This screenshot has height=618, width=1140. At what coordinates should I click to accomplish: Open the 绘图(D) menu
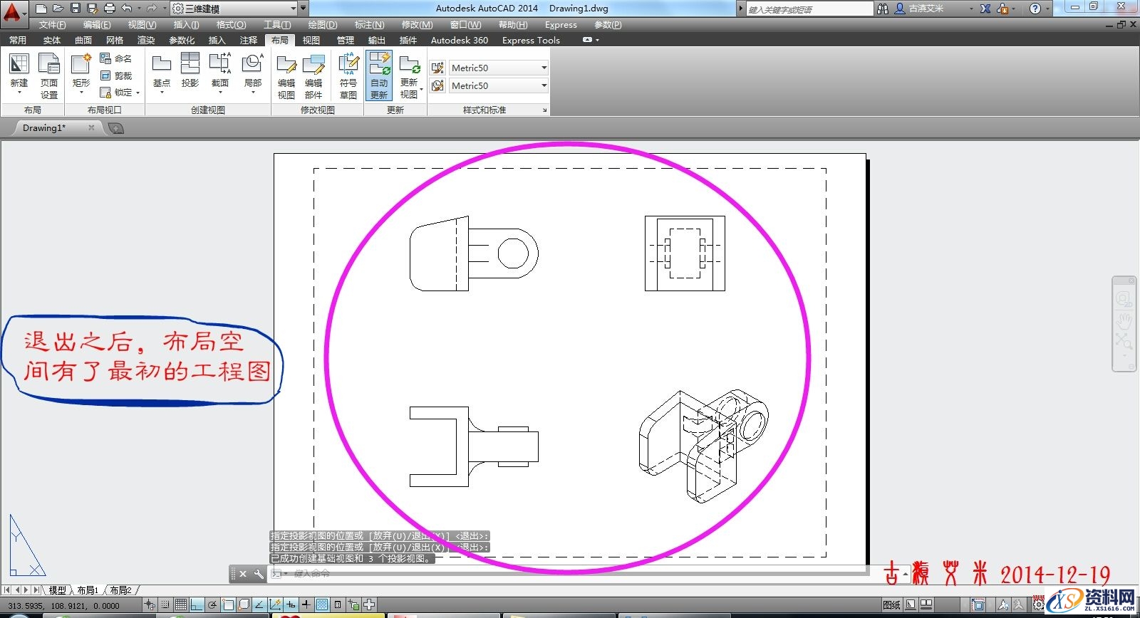(322, 24)
